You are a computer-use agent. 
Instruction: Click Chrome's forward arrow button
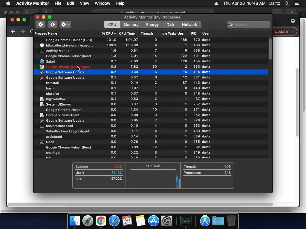(x=23, y=31)
